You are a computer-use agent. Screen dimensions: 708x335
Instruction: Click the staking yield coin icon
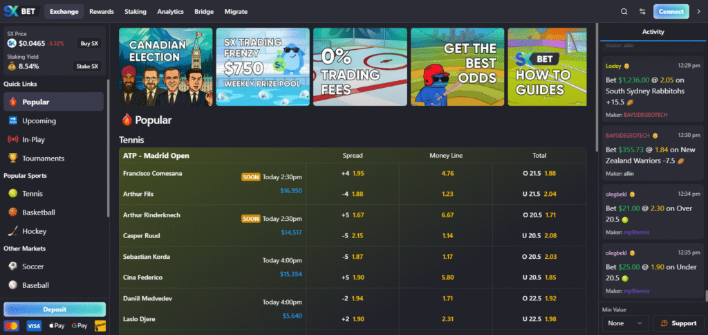pos(12,66)
